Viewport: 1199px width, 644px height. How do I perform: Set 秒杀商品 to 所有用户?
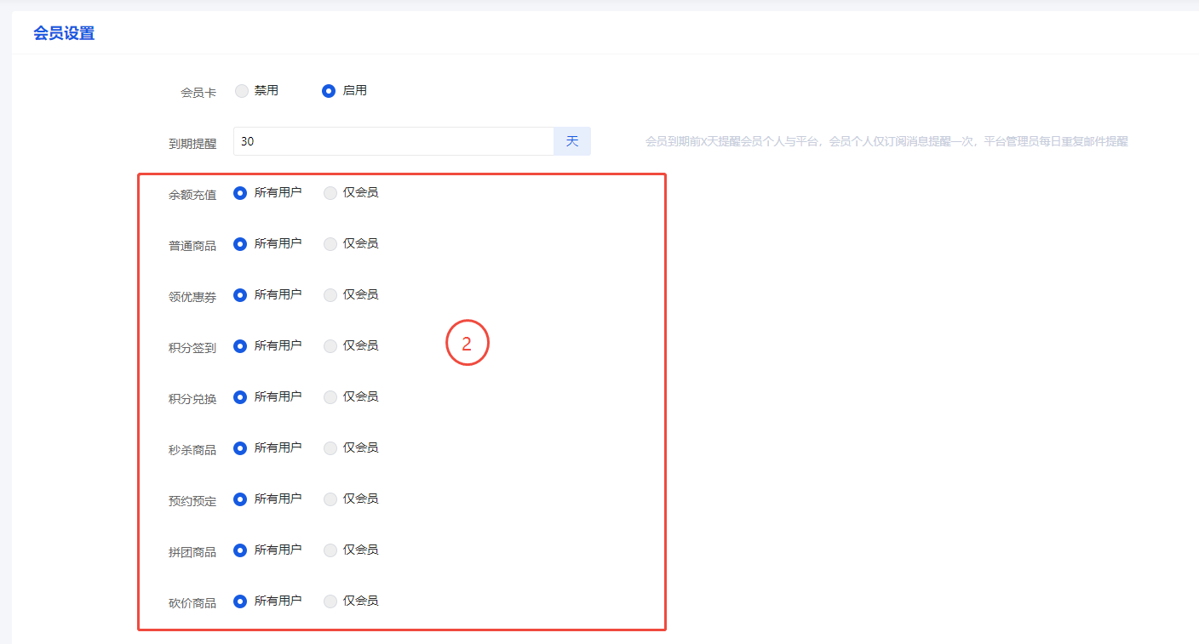[240, 448]
